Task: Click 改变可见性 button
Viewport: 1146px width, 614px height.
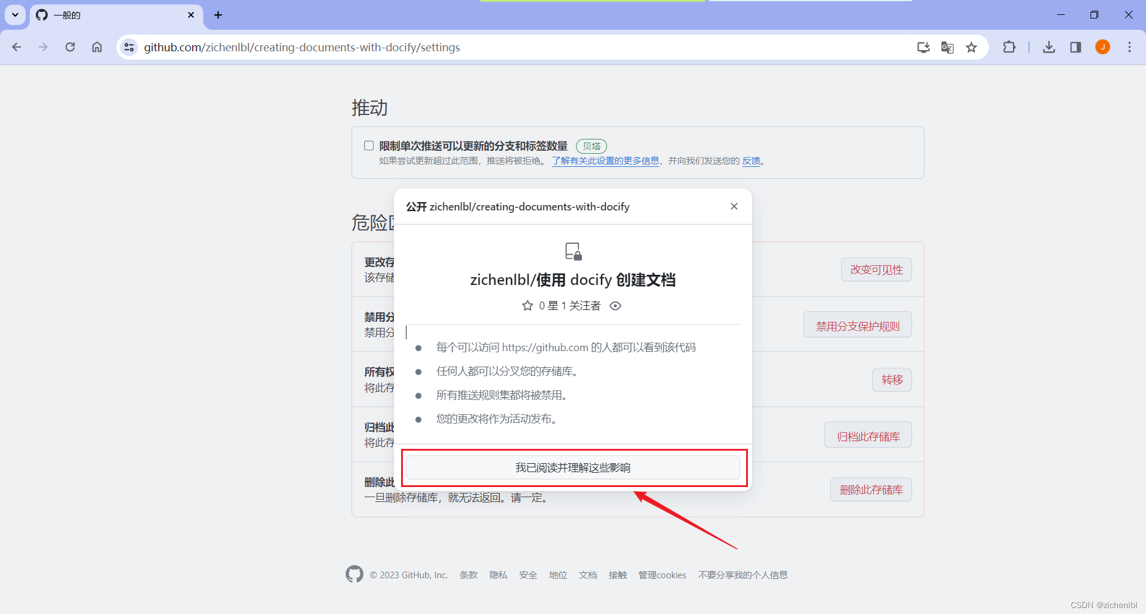Action: (x=876, y=270)
